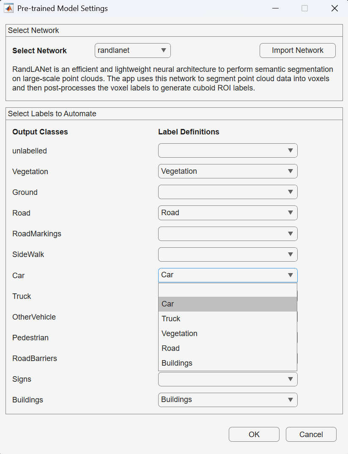Screen dimensions: 348x454
Task: Open the Buildings label definition dropdown
Action: (228, 400)
